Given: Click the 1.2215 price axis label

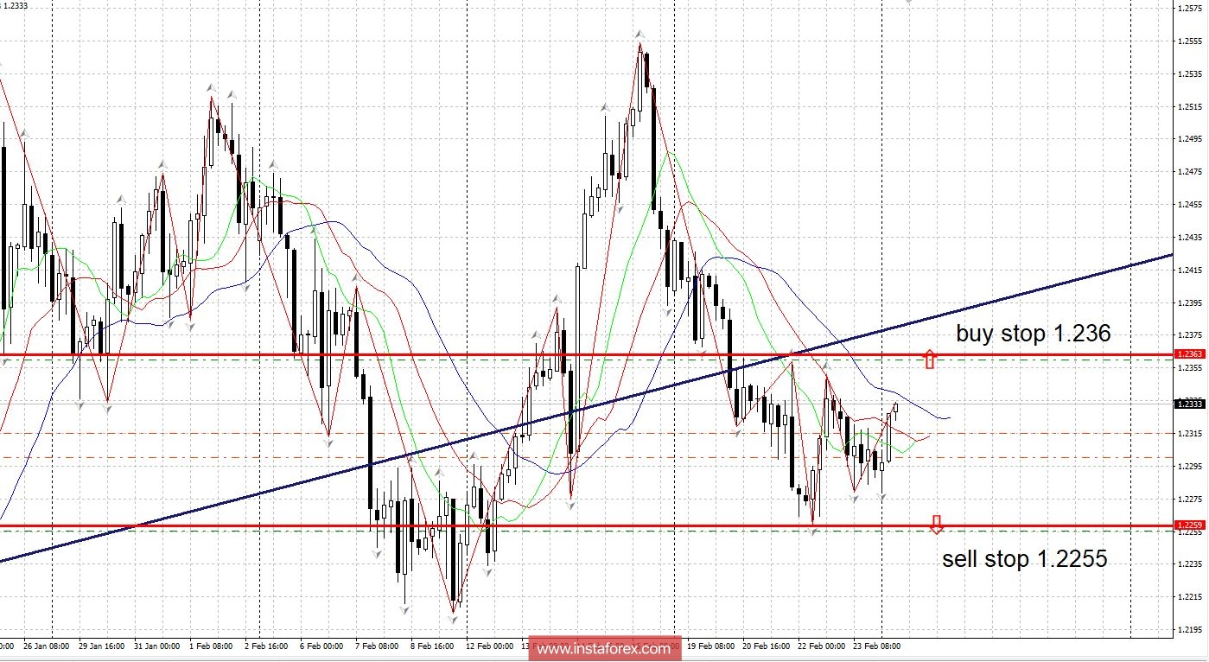Looking at the screenshot, I should 1190,597.
